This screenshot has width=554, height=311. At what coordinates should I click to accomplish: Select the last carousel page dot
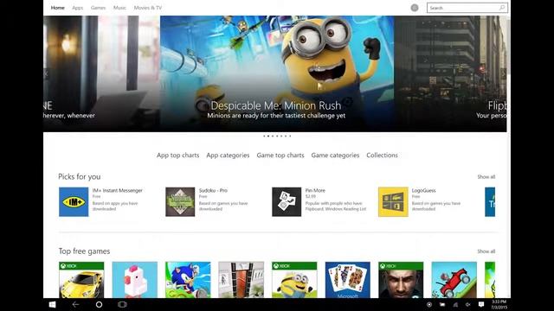(x=290, y=136)
